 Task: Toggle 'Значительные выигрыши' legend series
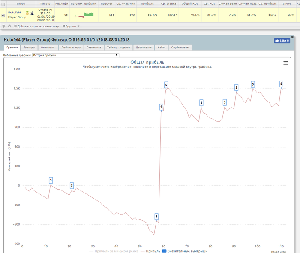[185, 251]
